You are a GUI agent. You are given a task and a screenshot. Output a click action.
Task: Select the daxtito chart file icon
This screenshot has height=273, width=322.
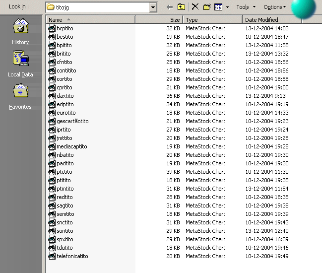[x=52, y=96]
